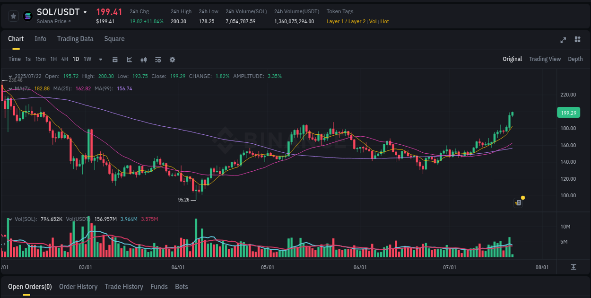The image size is (591, 298).
Task: Open the Order History tab
Action: pyautogui.click(x=78, y=287)
